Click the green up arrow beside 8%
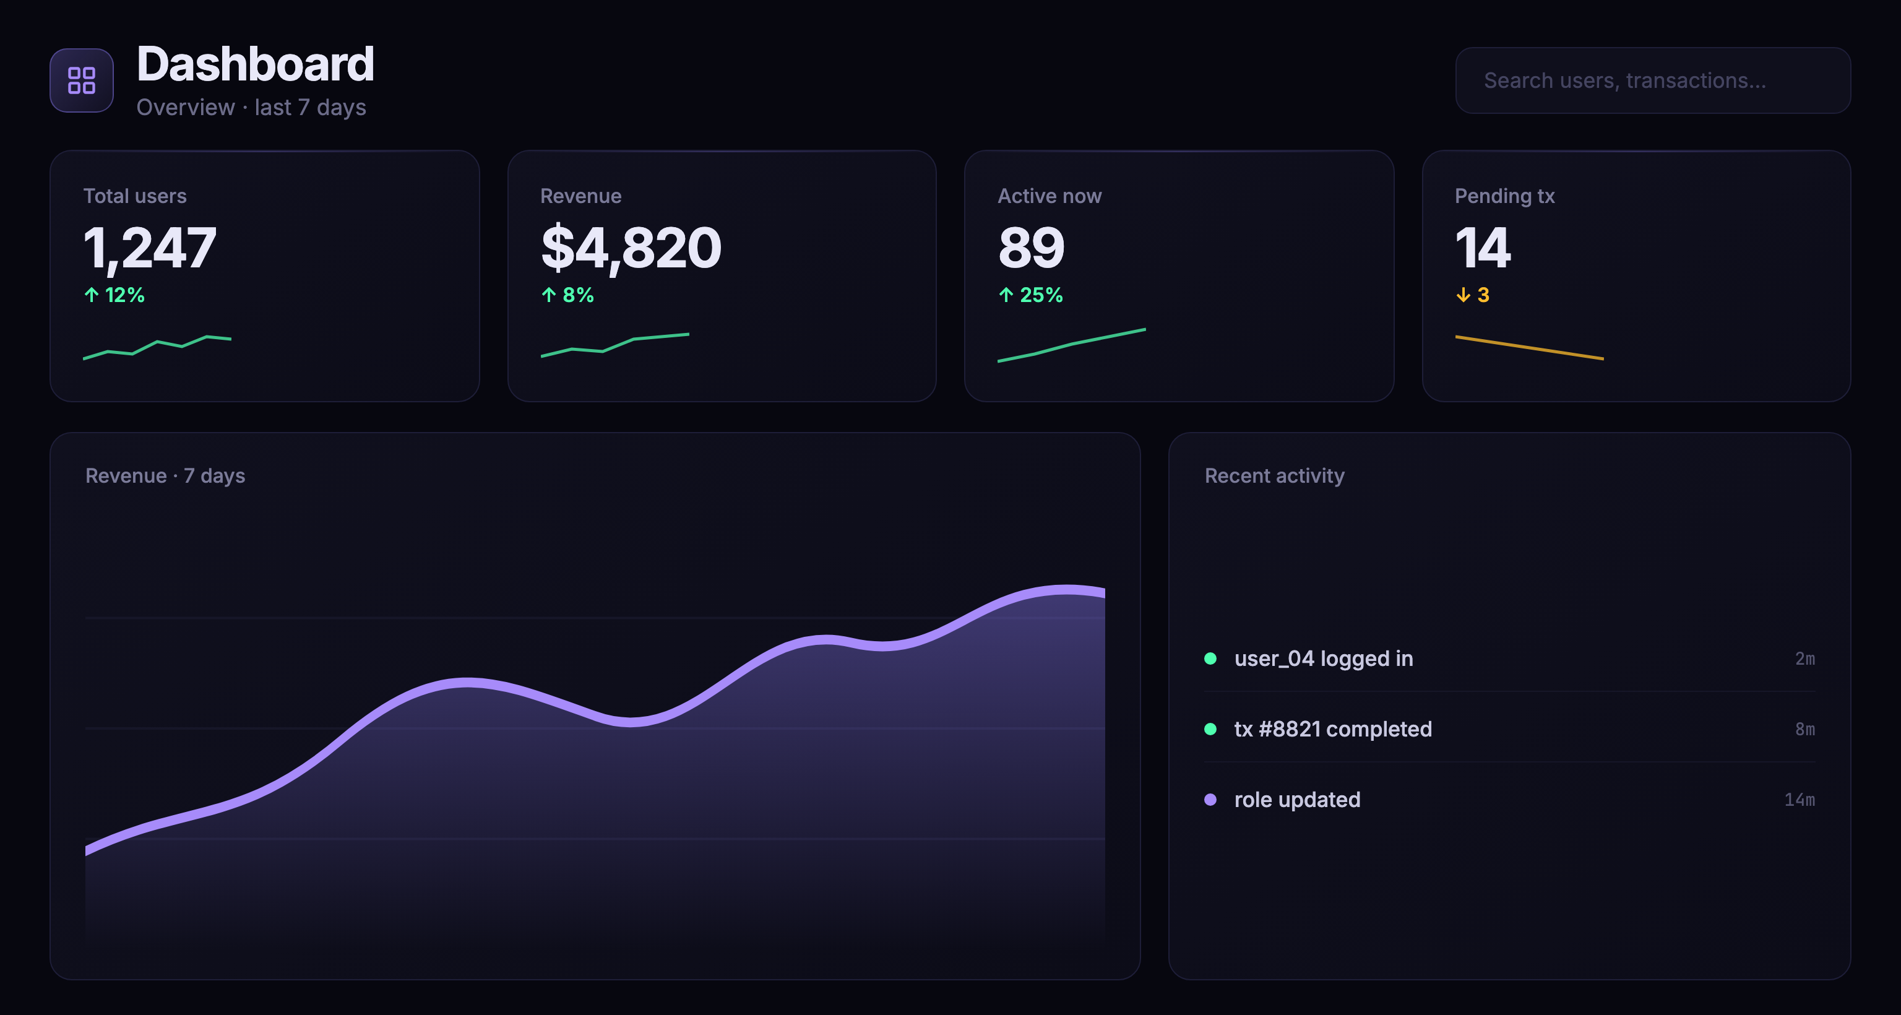Viewport: 1901px width, 1015px height. pos(548,295)
